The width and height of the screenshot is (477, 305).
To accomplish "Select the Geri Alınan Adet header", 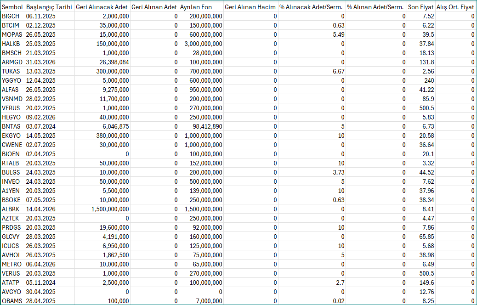I will [154, 7].
